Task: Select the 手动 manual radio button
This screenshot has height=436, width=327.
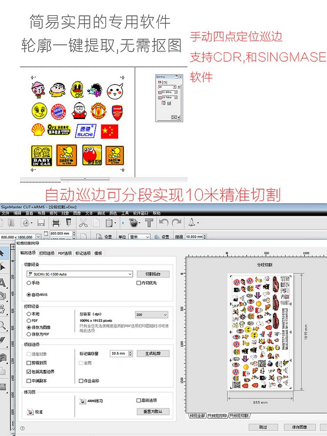Action: pos(29,283)
